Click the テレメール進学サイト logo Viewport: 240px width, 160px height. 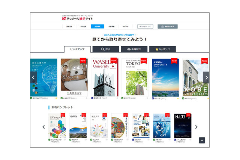(78, 19)
